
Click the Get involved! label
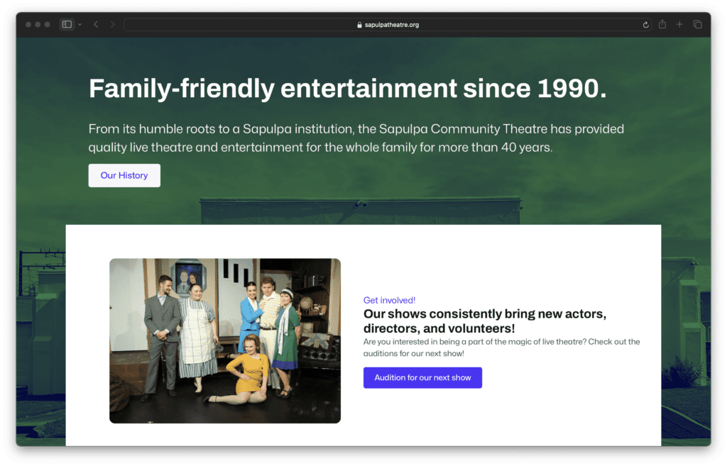point(389,300)
